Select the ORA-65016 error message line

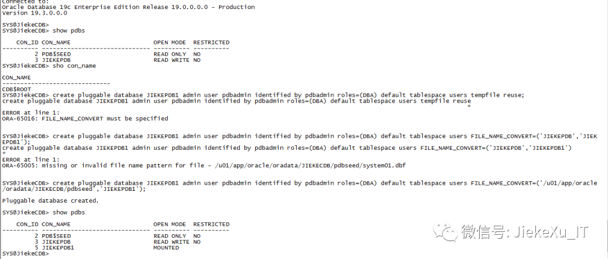85,119
